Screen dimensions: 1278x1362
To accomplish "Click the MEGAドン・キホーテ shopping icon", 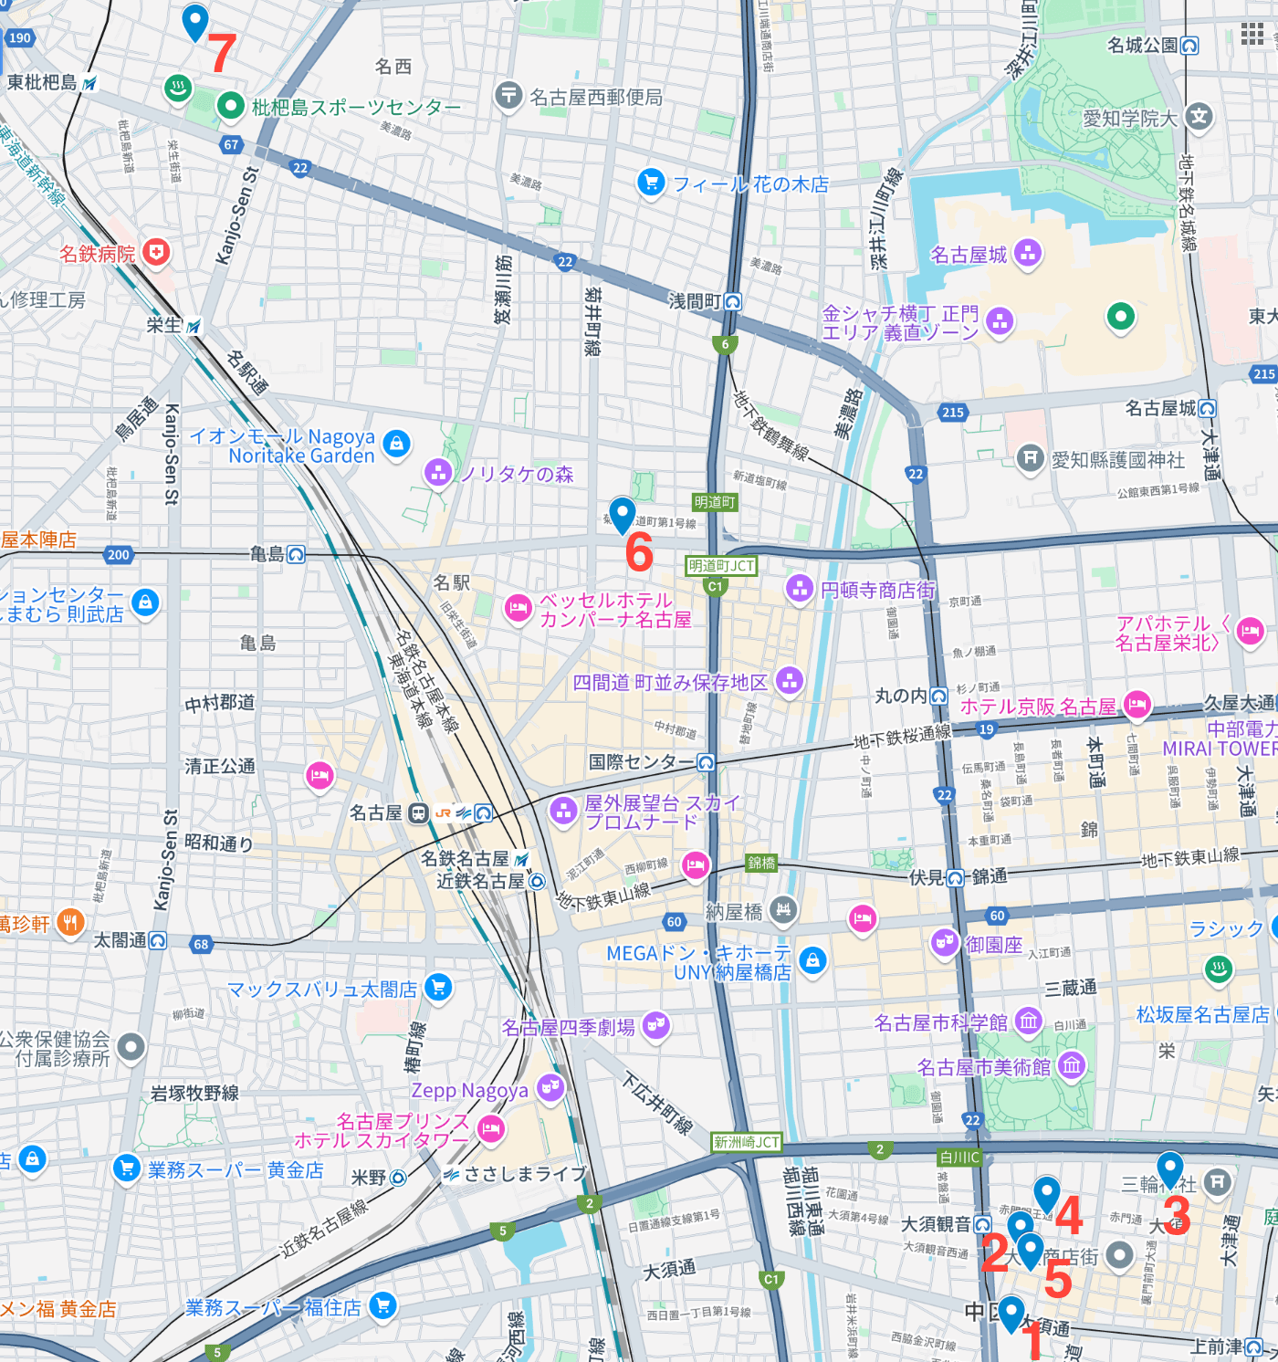I will tap(812, 960).
